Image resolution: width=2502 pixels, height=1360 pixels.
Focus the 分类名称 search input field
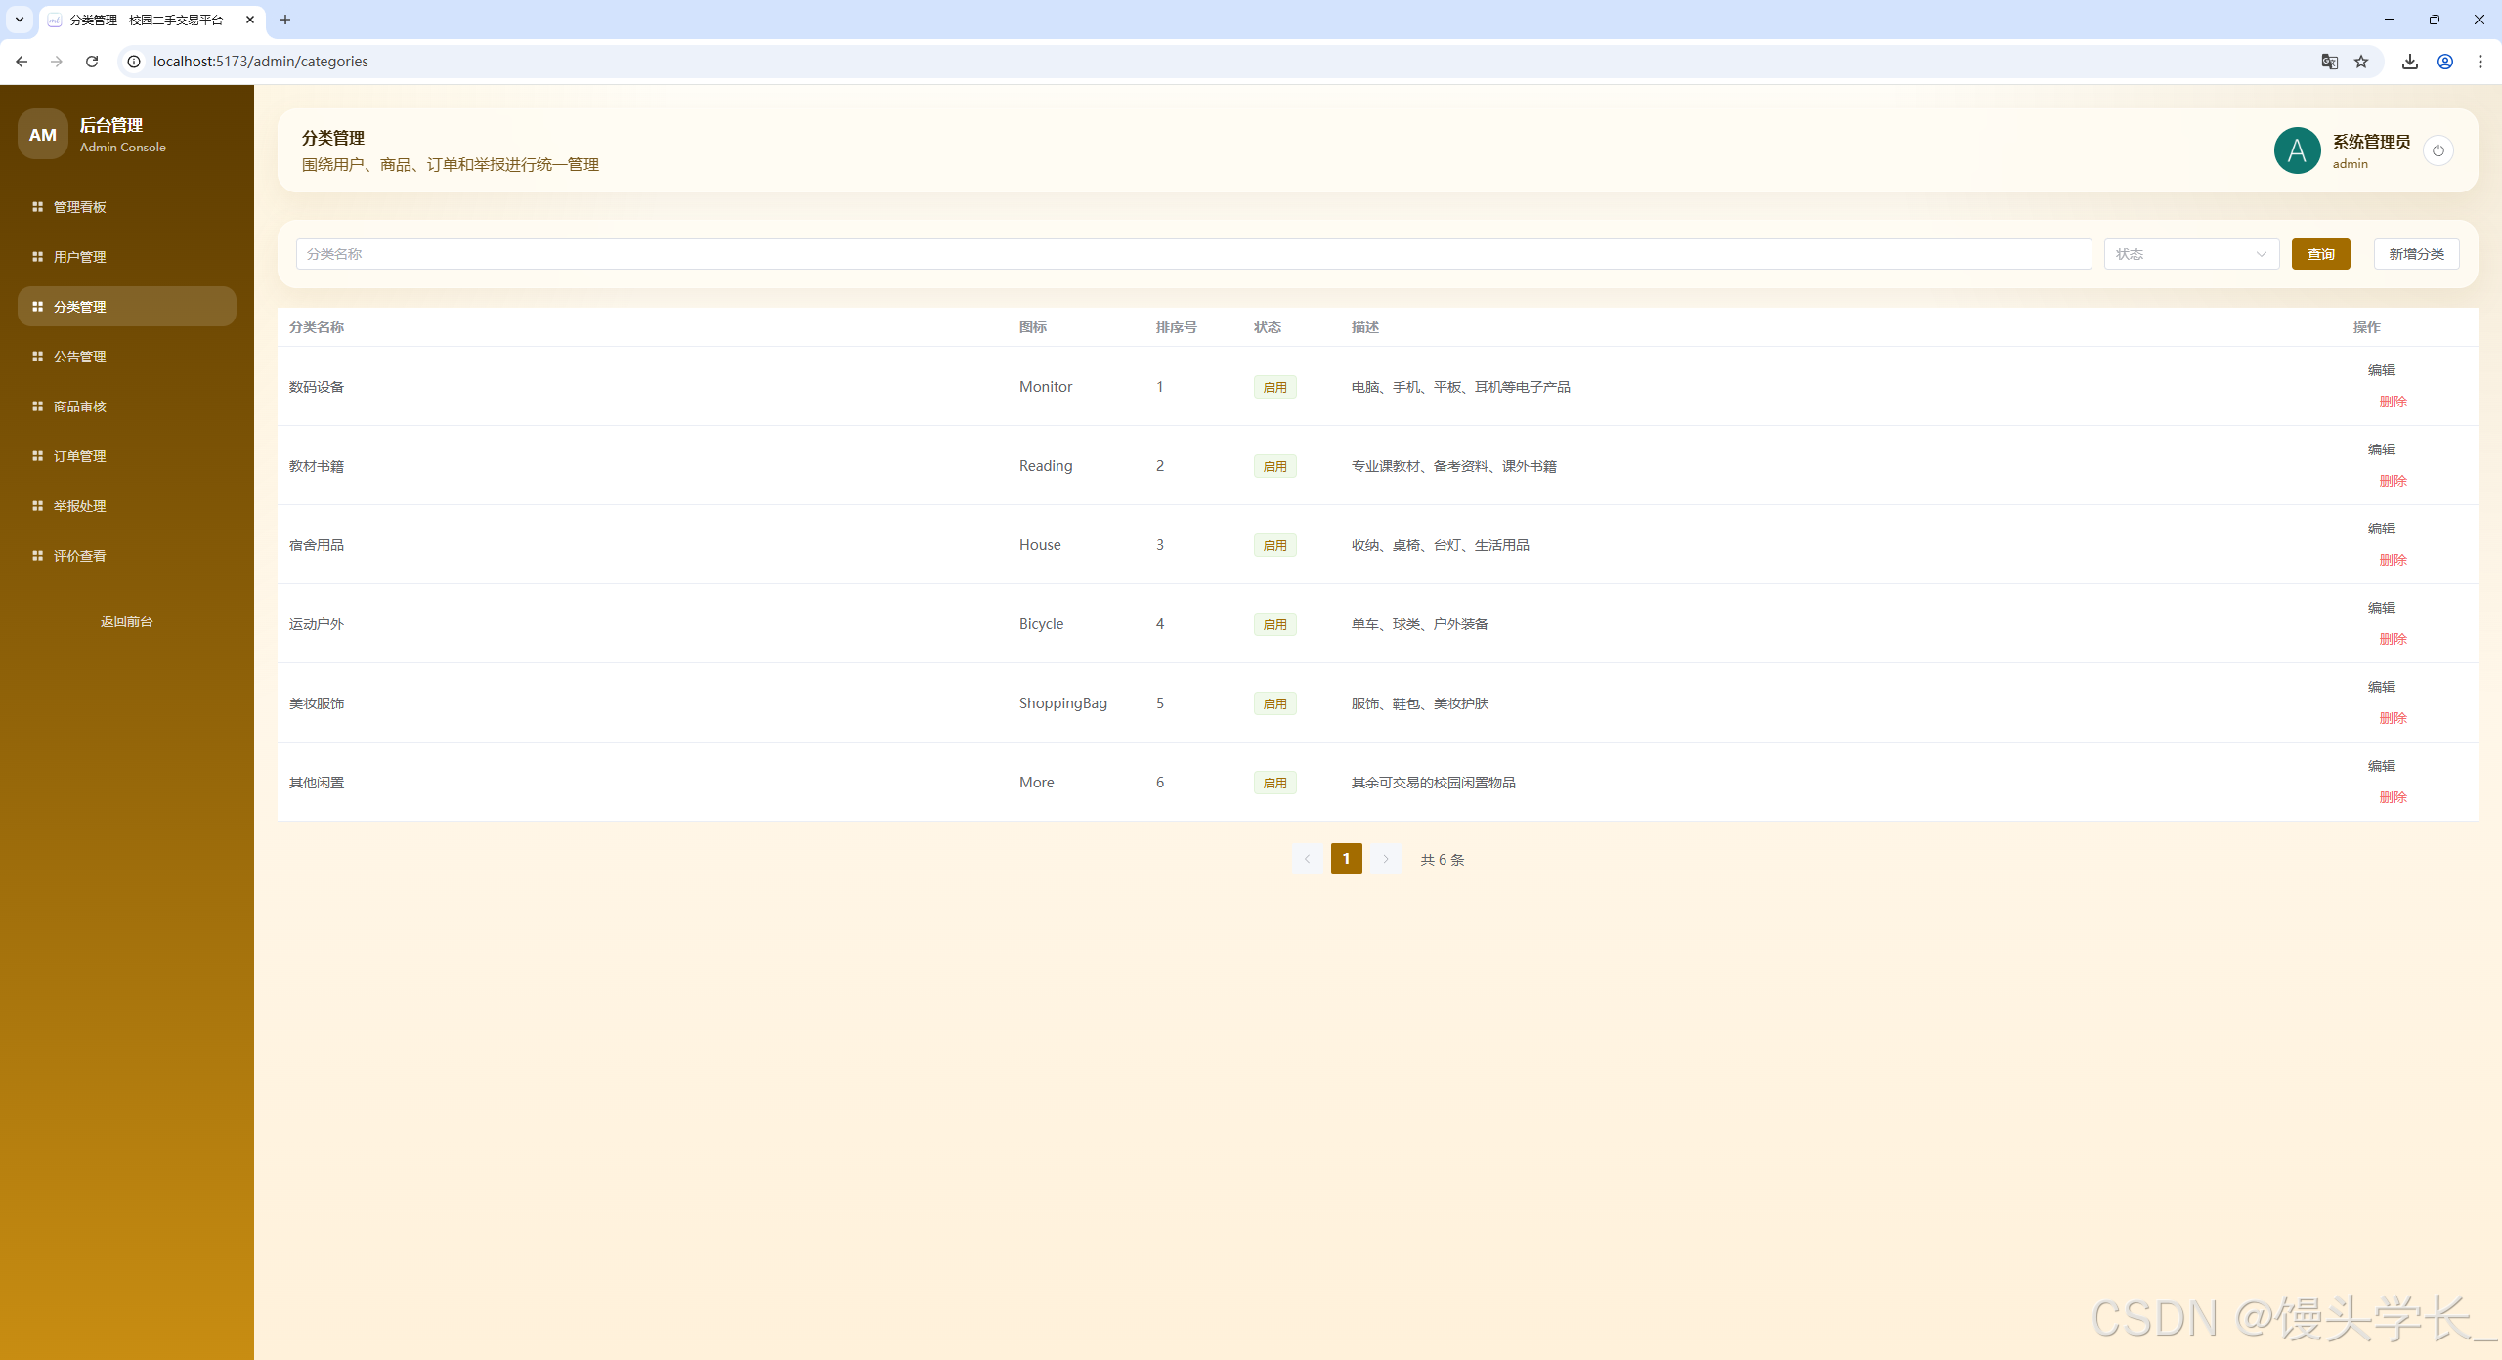pyautogui.click(x=1192, y=254)
